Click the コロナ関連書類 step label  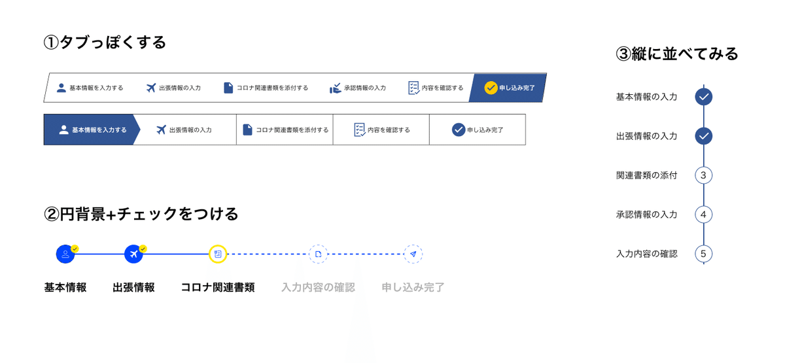pos(217,287)
